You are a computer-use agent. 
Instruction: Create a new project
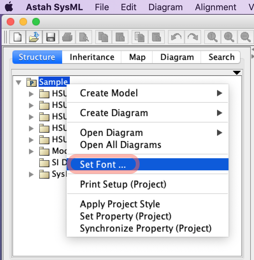17,37
